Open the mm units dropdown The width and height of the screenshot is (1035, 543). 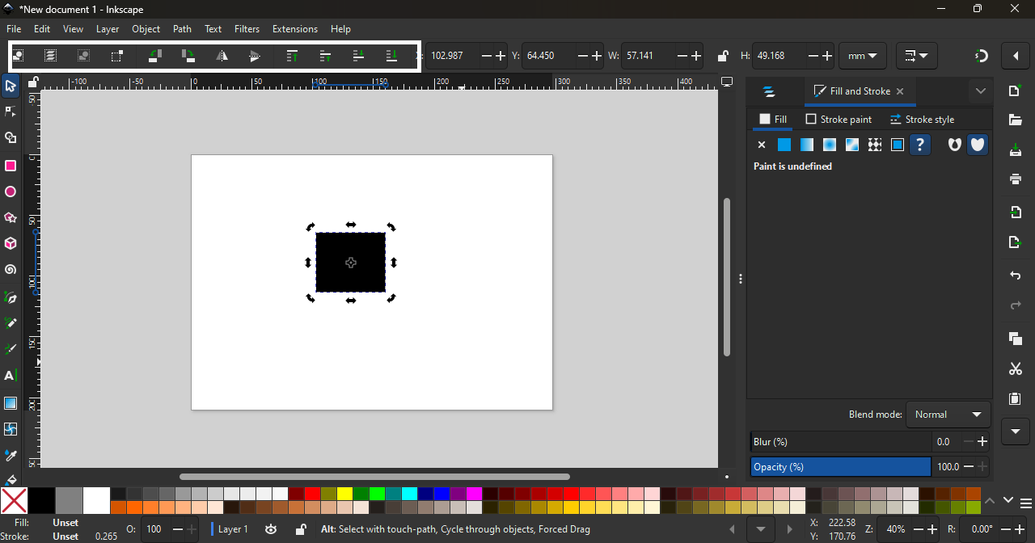(863, 57)
